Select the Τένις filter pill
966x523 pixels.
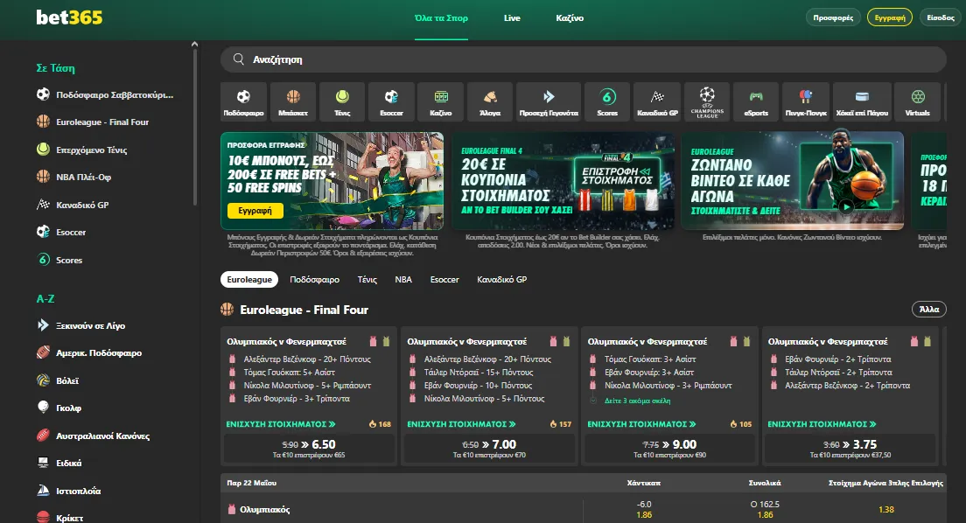(x=367, y=279)
